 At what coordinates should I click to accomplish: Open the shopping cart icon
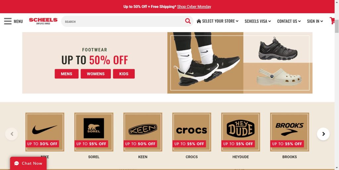pos(332,21)
